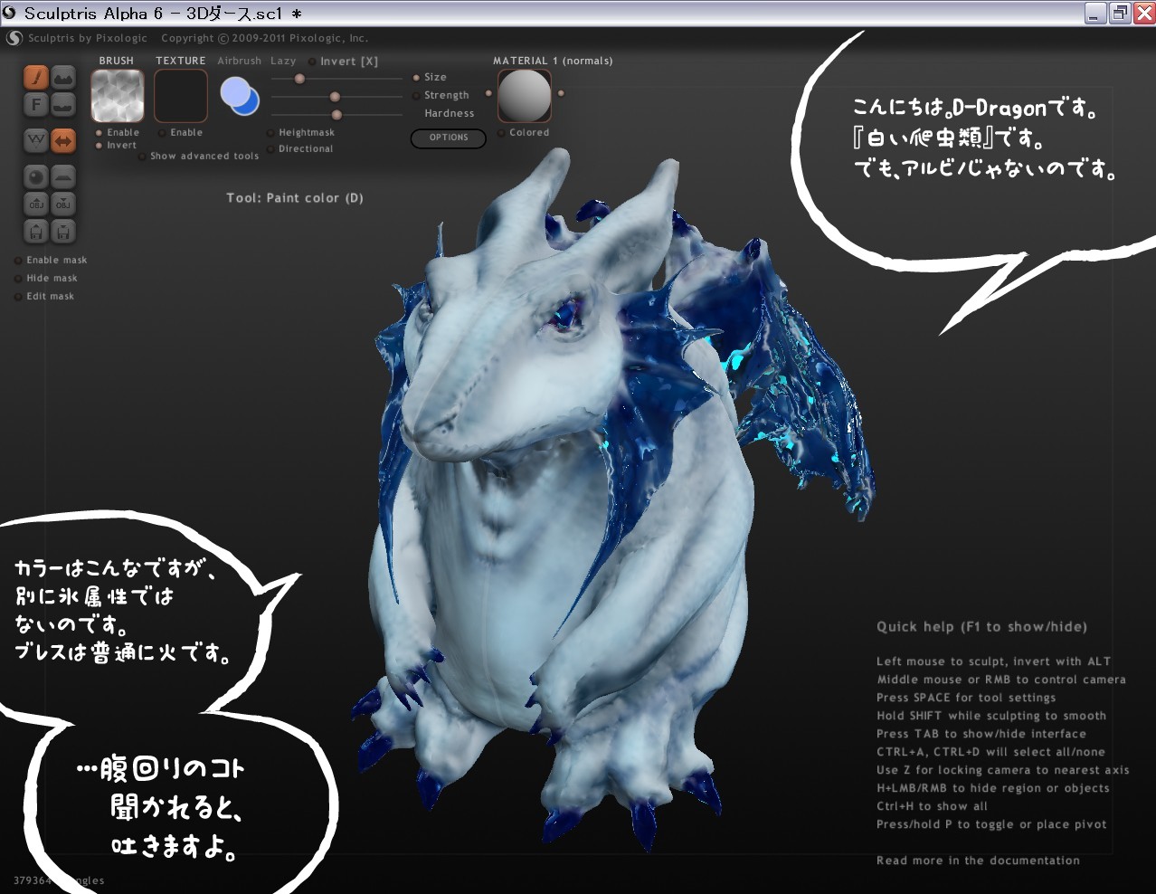The image size is (1156, 894).
Task: Click the save file floppy icon
Action: pos(63,232)
